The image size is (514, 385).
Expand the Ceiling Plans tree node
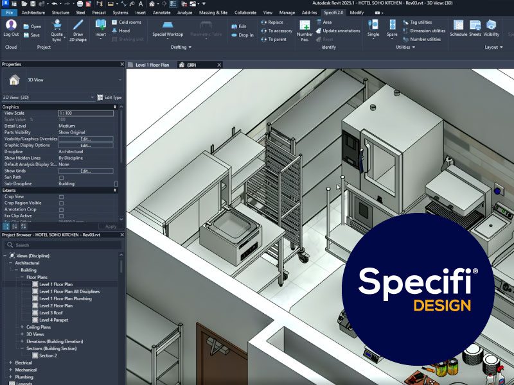[22, 327]
